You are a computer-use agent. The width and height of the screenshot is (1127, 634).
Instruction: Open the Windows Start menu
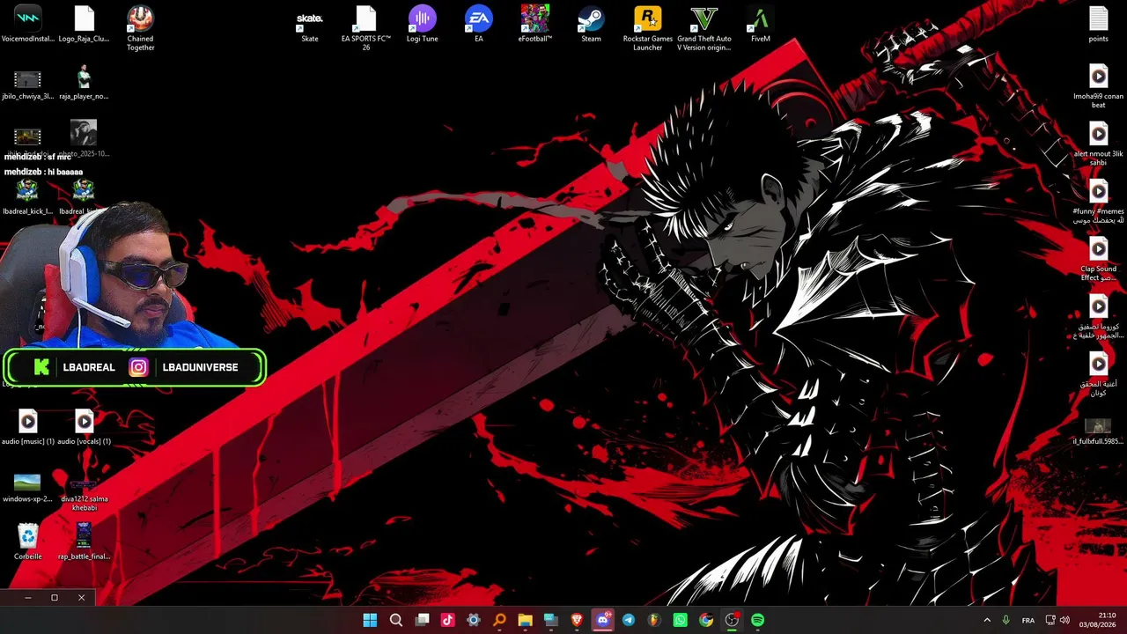tap(370, 620)
